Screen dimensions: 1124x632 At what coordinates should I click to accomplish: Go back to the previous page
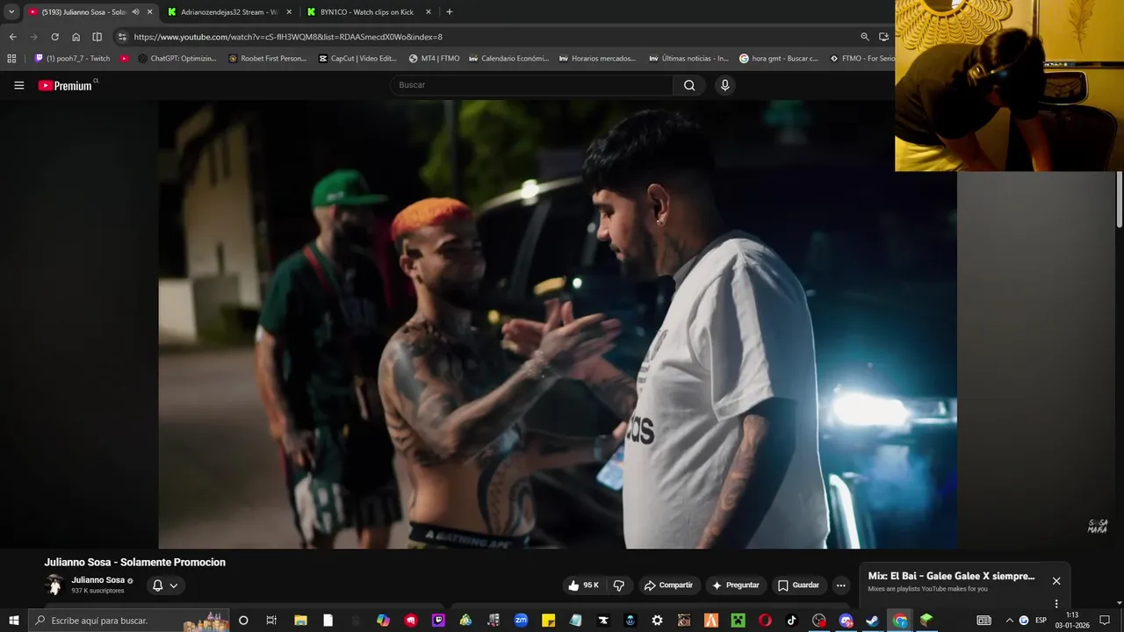(x=12, y=37)
